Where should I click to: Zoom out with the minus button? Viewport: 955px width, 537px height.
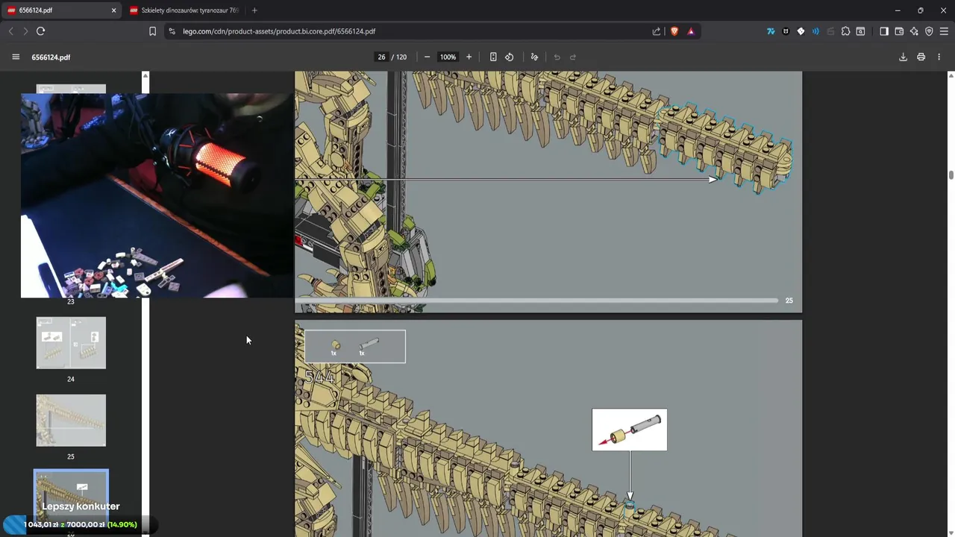point(427,57)
